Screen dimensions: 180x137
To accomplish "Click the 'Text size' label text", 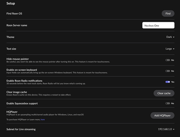I will click(11, 49).
